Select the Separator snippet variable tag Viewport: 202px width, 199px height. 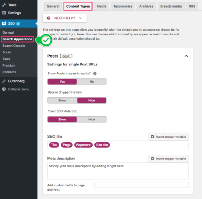pos(83,145)
